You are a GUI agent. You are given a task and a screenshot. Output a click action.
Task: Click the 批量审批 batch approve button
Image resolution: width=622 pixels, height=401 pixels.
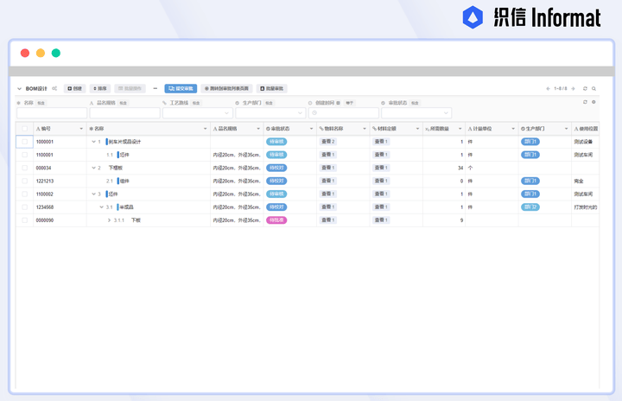[272, 88]
